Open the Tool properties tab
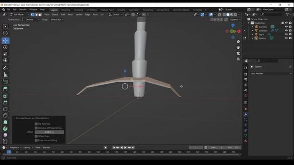294x165 pixels. 246,67
